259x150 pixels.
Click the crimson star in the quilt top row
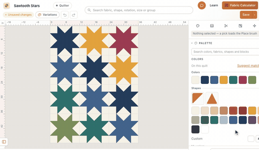[x=123, y=40]
